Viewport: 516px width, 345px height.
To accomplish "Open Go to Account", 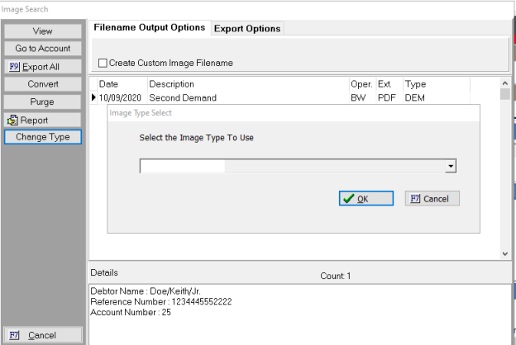I will coord(42,49).
